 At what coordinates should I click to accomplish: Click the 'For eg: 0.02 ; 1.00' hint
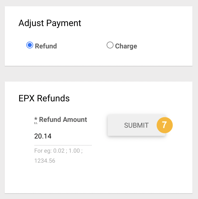click(58, 151)
